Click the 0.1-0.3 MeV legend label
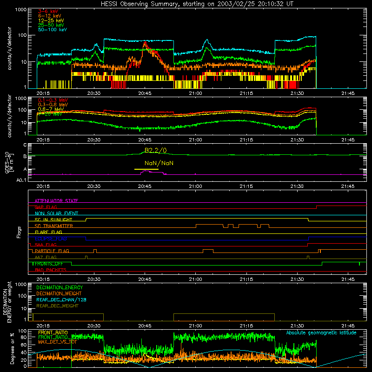Screen dimensions: 372x372 point(53,100)
